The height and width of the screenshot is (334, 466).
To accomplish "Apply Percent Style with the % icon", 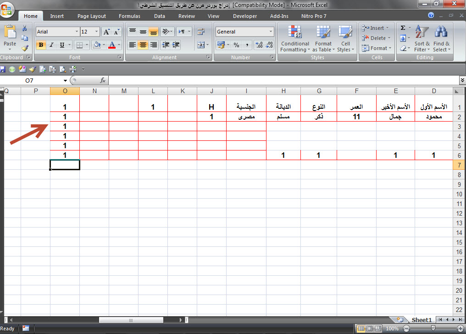I will click(236, 45).
